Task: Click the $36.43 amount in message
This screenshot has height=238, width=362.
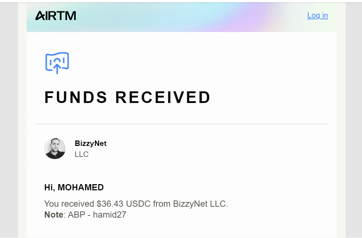Action: 110,204
